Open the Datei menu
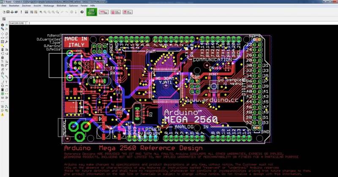The height and width of the screenshot is (177, 338). [4, 6]
